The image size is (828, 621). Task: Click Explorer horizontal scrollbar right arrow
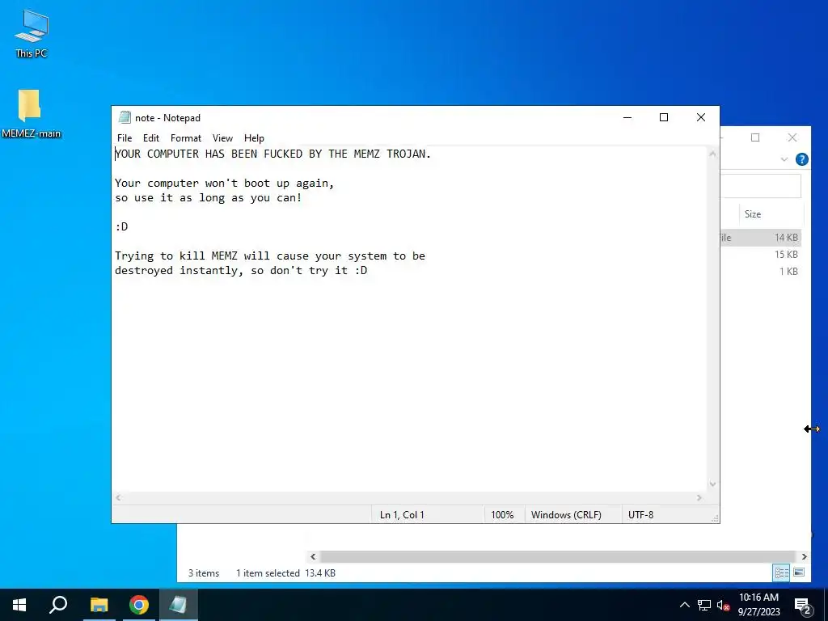pyautogui.click(x=804, y=556)
